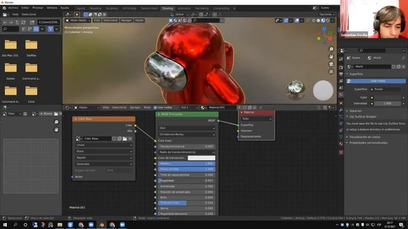Select the viewport pan hand icon
Image resolution: width=408 pixels, height=229 pixels.
click(331, 57)
